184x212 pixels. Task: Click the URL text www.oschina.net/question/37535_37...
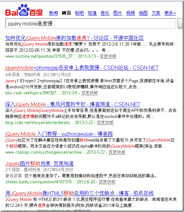[41, 56]
